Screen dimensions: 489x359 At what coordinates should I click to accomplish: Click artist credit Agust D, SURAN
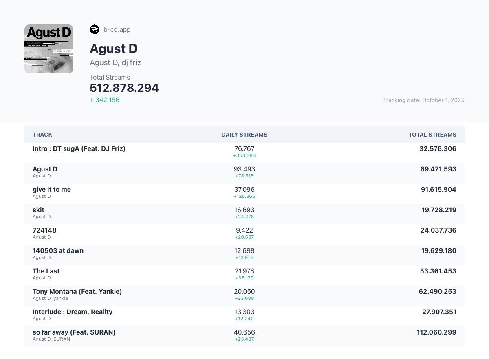coord(51,339)
